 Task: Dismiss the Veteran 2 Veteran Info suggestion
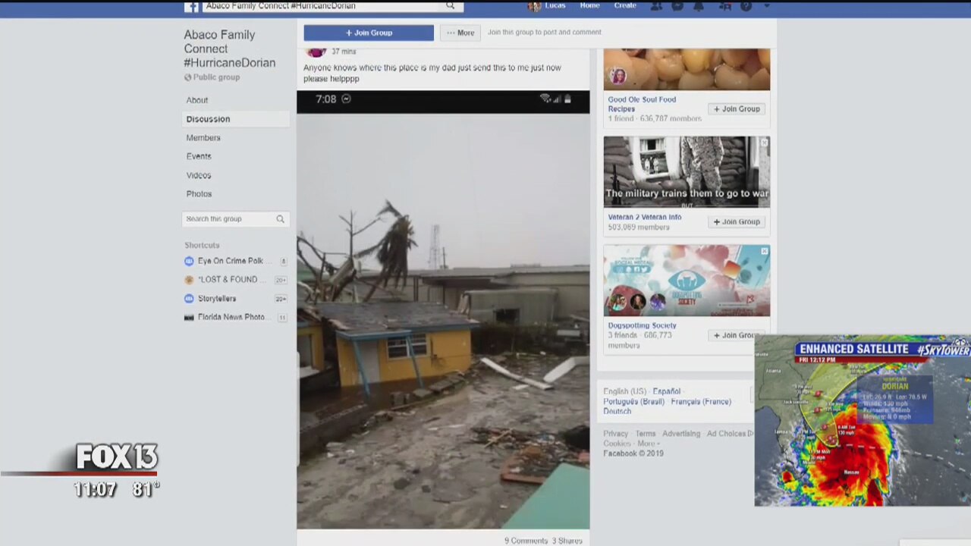coord(764,143)
